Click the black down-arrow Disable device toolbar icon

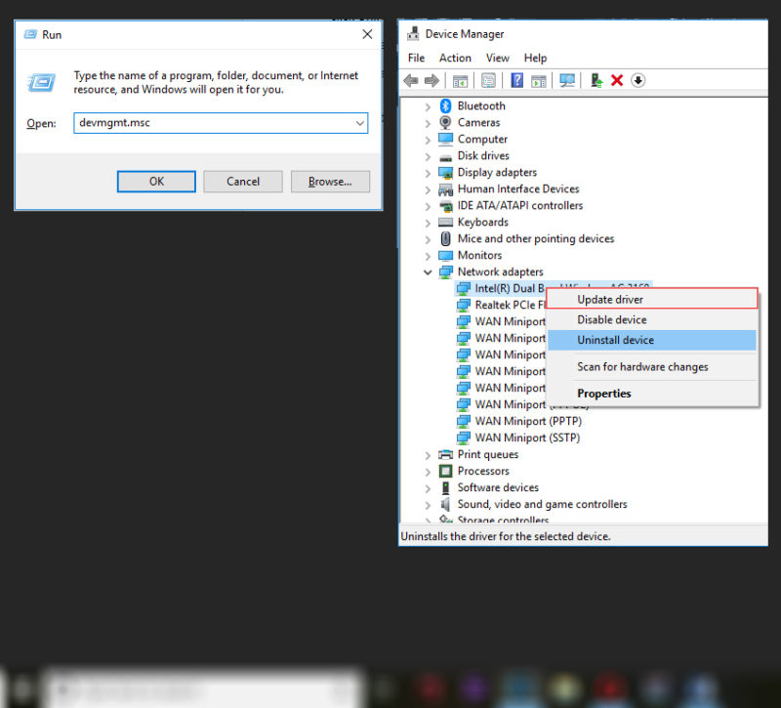(x=638, y=81)
